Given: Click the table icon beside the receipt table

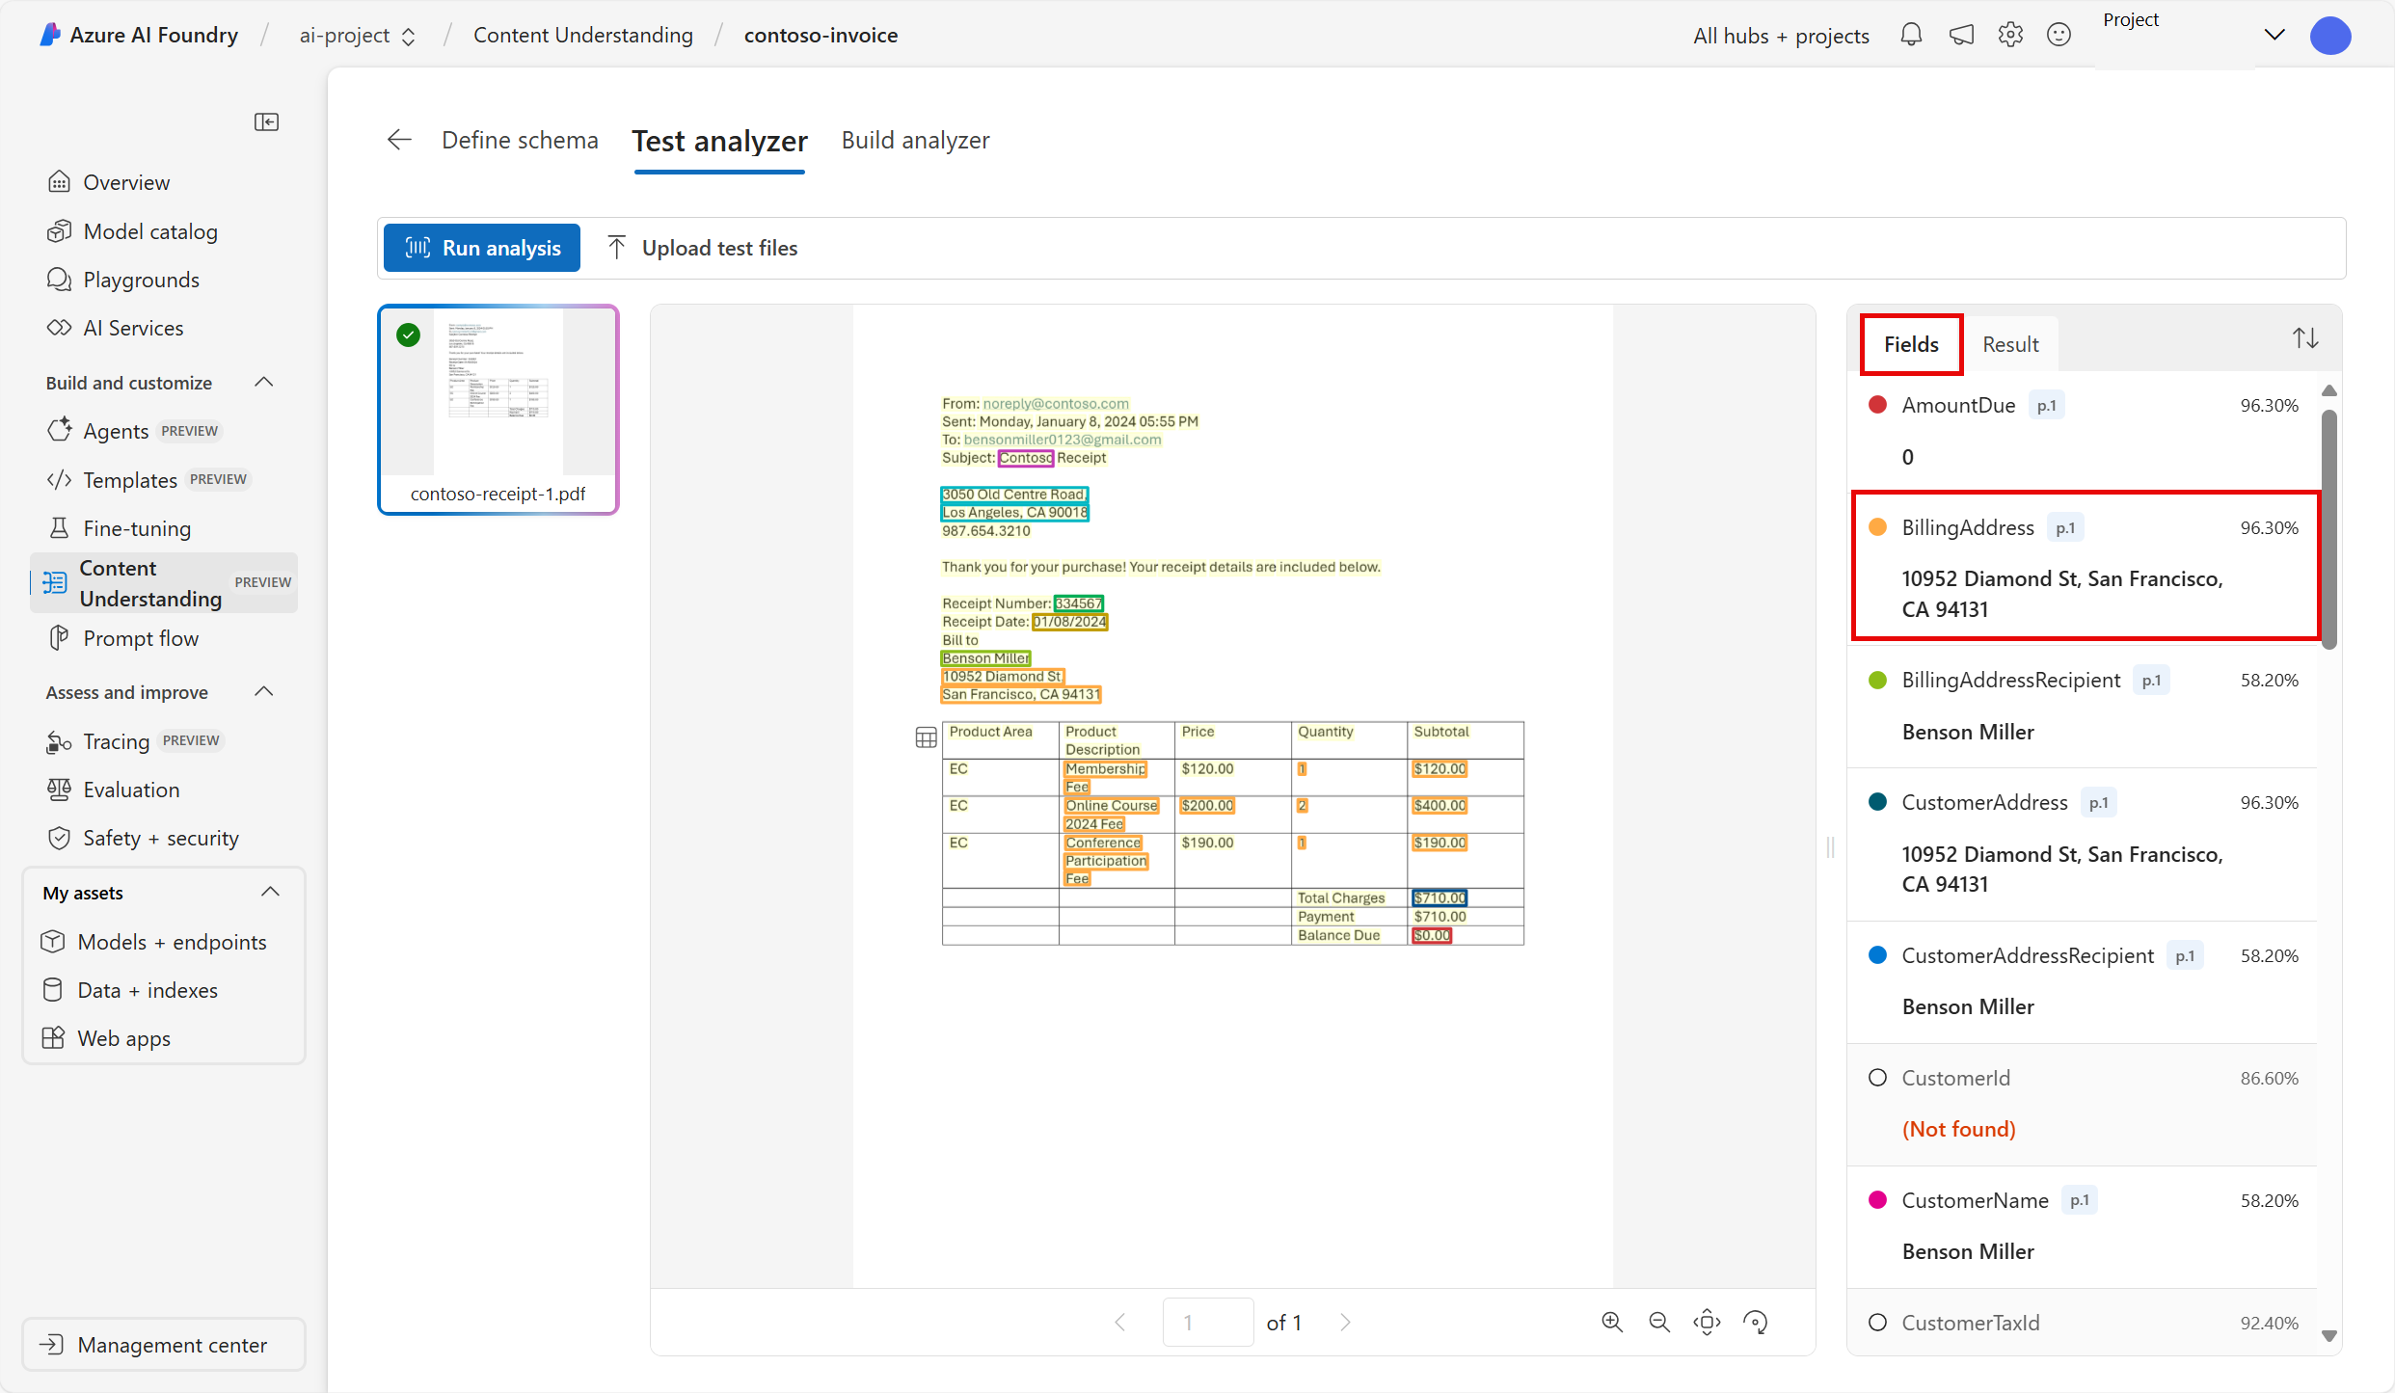Looking at the screenshot, I should click(926, 737).
